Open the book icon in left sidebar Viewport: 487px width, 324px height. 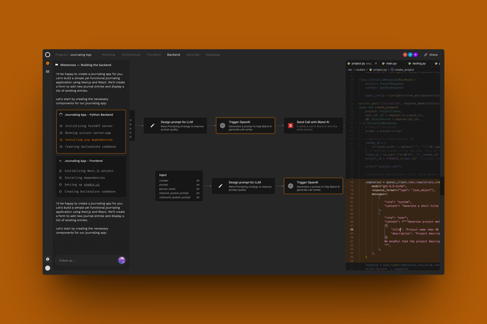coord(48,72)
